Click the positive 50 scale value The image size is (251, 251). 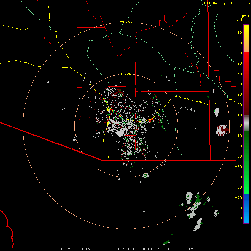240,74
